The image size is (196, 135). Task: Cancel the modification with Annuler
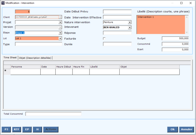pos(187,129)
